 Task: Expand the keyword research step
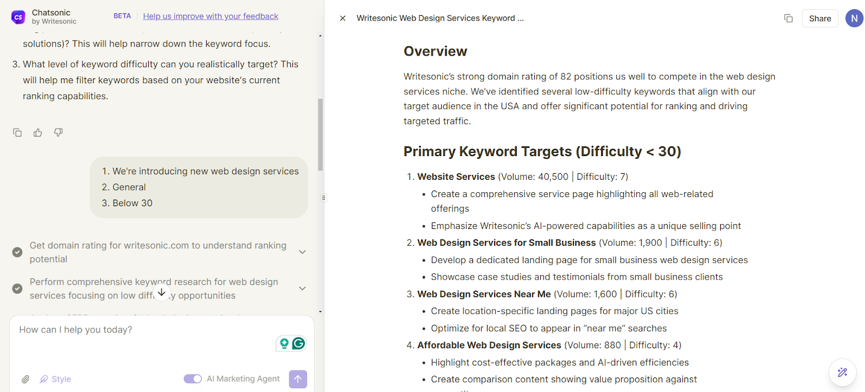click(302, 288)
